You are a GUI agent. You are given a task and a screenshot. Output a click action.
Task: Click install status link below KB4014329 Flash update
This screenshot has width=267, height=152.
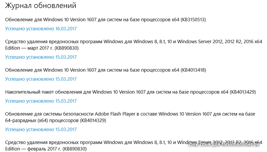[41, 130]
